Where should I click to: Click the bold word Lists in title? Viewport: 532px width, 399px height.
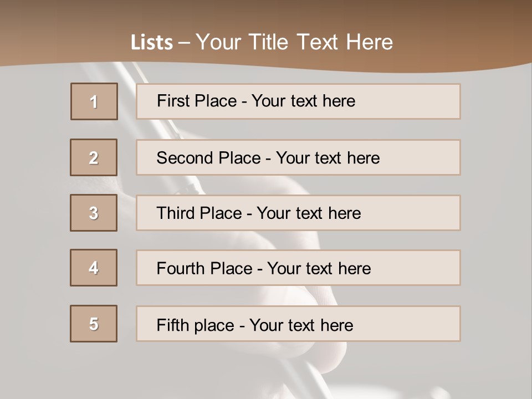coord(151,42)
